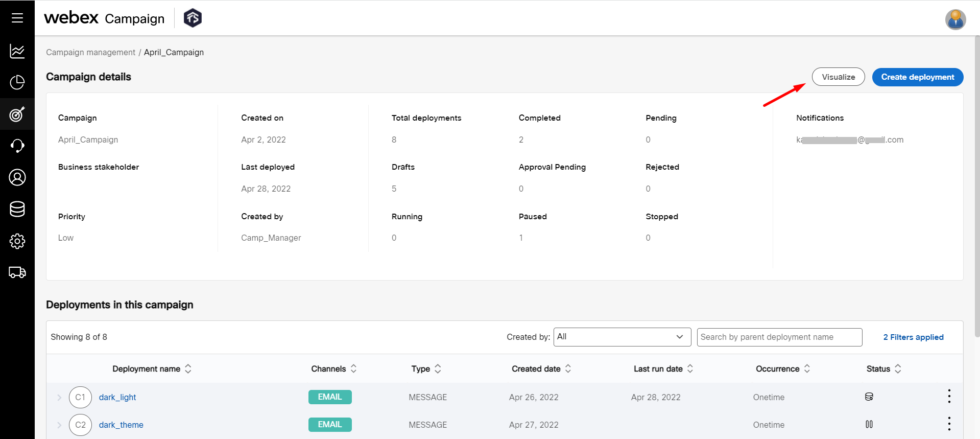Click 'Apr 26, 2022' created date cell
The height and width of the screenshot is (439, 980).
[x=534, y=397]
